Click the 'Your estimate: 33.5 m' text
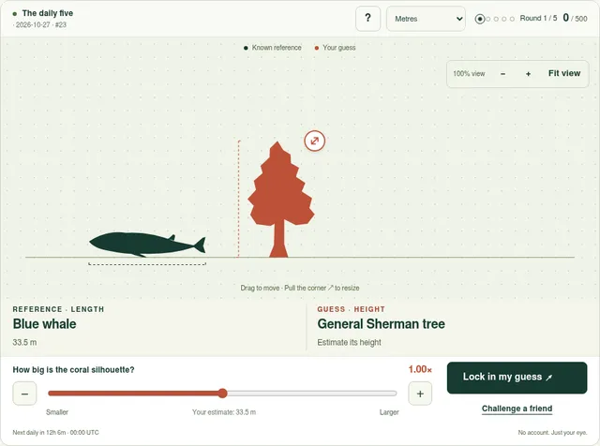600x446 pixels. point(224,412)
